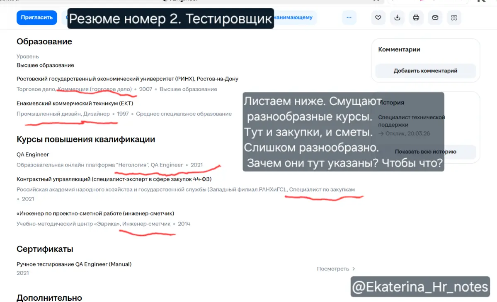Print the resume using printer icon

pos(416,17)
